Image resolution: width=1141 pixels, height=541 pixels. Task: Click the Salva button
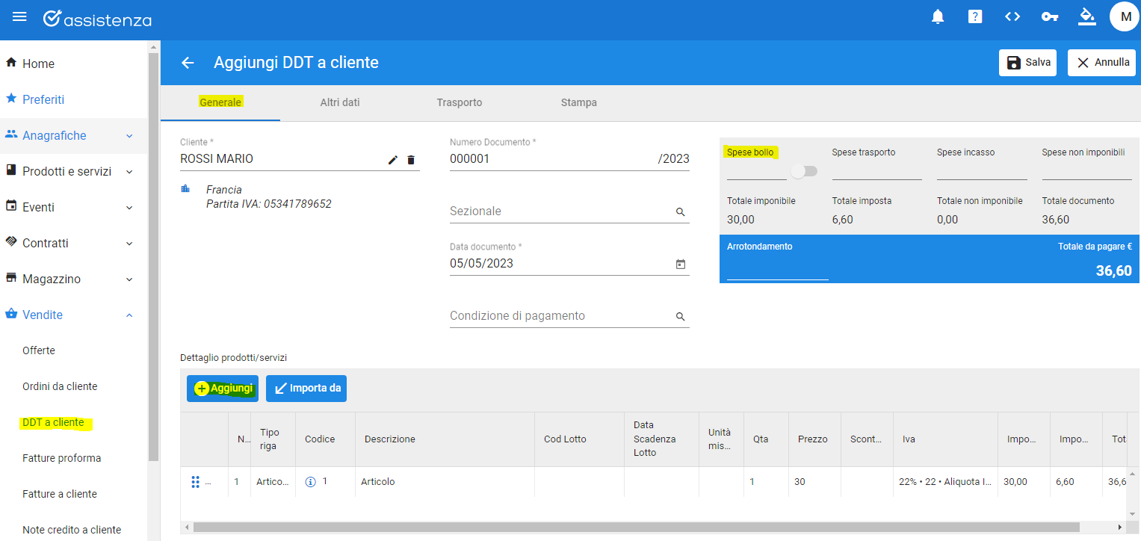(x=1027, y=63)
